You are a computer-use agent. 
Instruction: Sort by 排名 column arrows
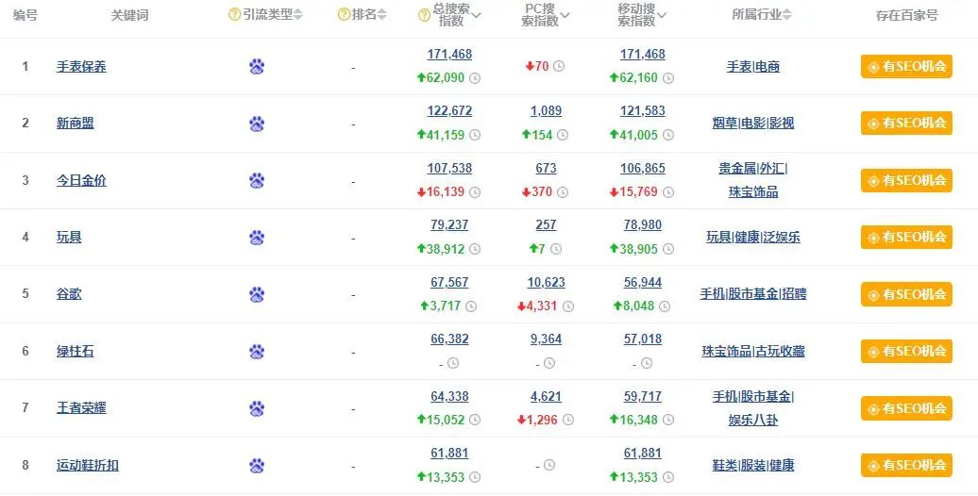click(x=381, y=15)
